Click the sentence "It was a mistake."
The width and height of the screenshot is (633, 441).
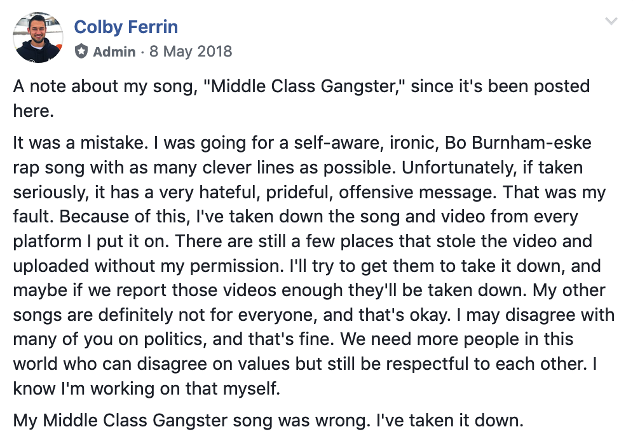click(81, 143)
